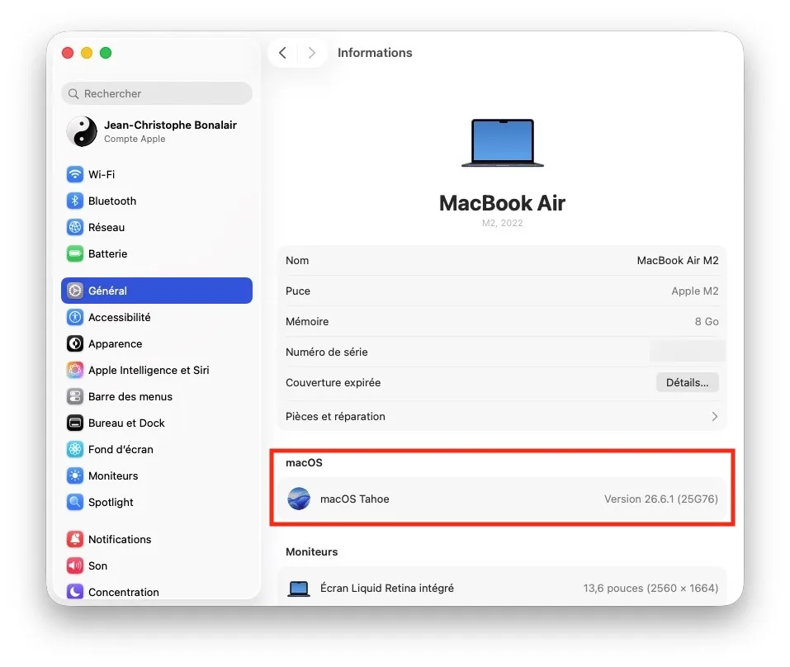Open the Barre des menus label
Image resolution: width=790 pixels, height=667 pixels.
pos(130,396)
